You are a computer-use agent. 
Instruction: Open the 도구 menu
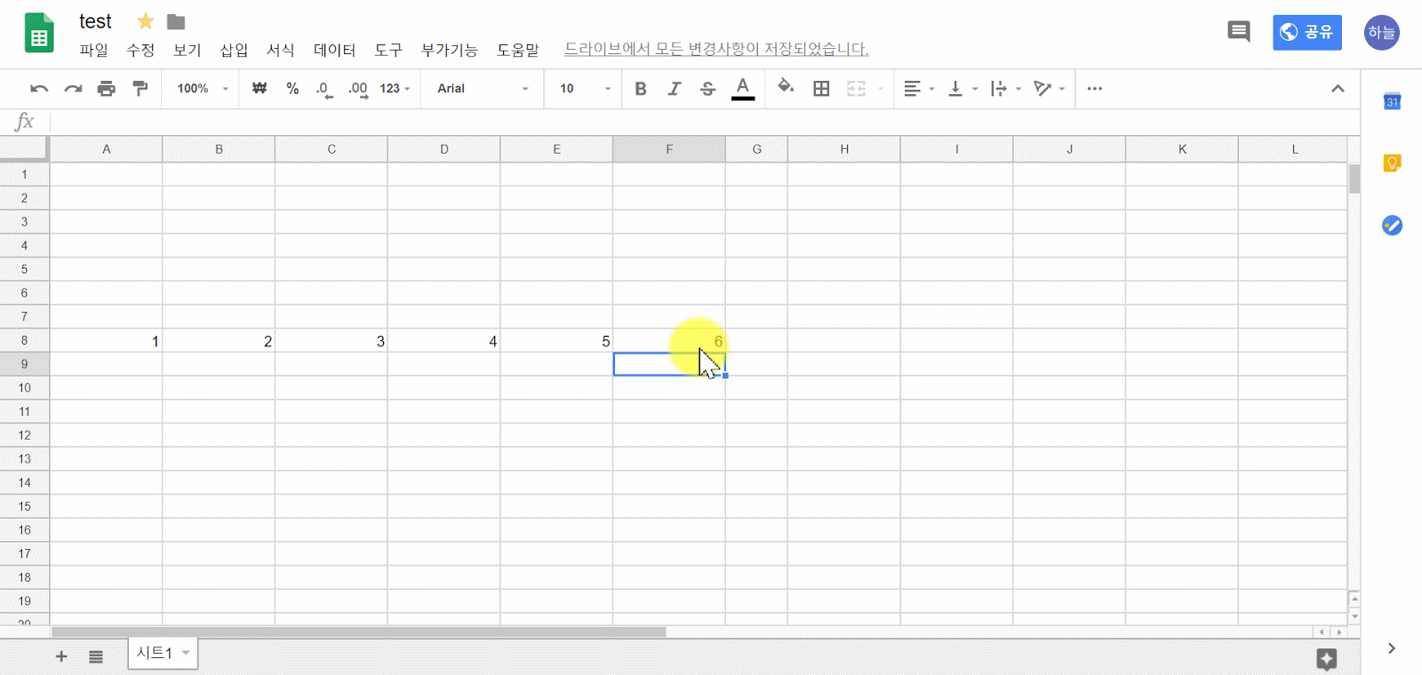388,50
